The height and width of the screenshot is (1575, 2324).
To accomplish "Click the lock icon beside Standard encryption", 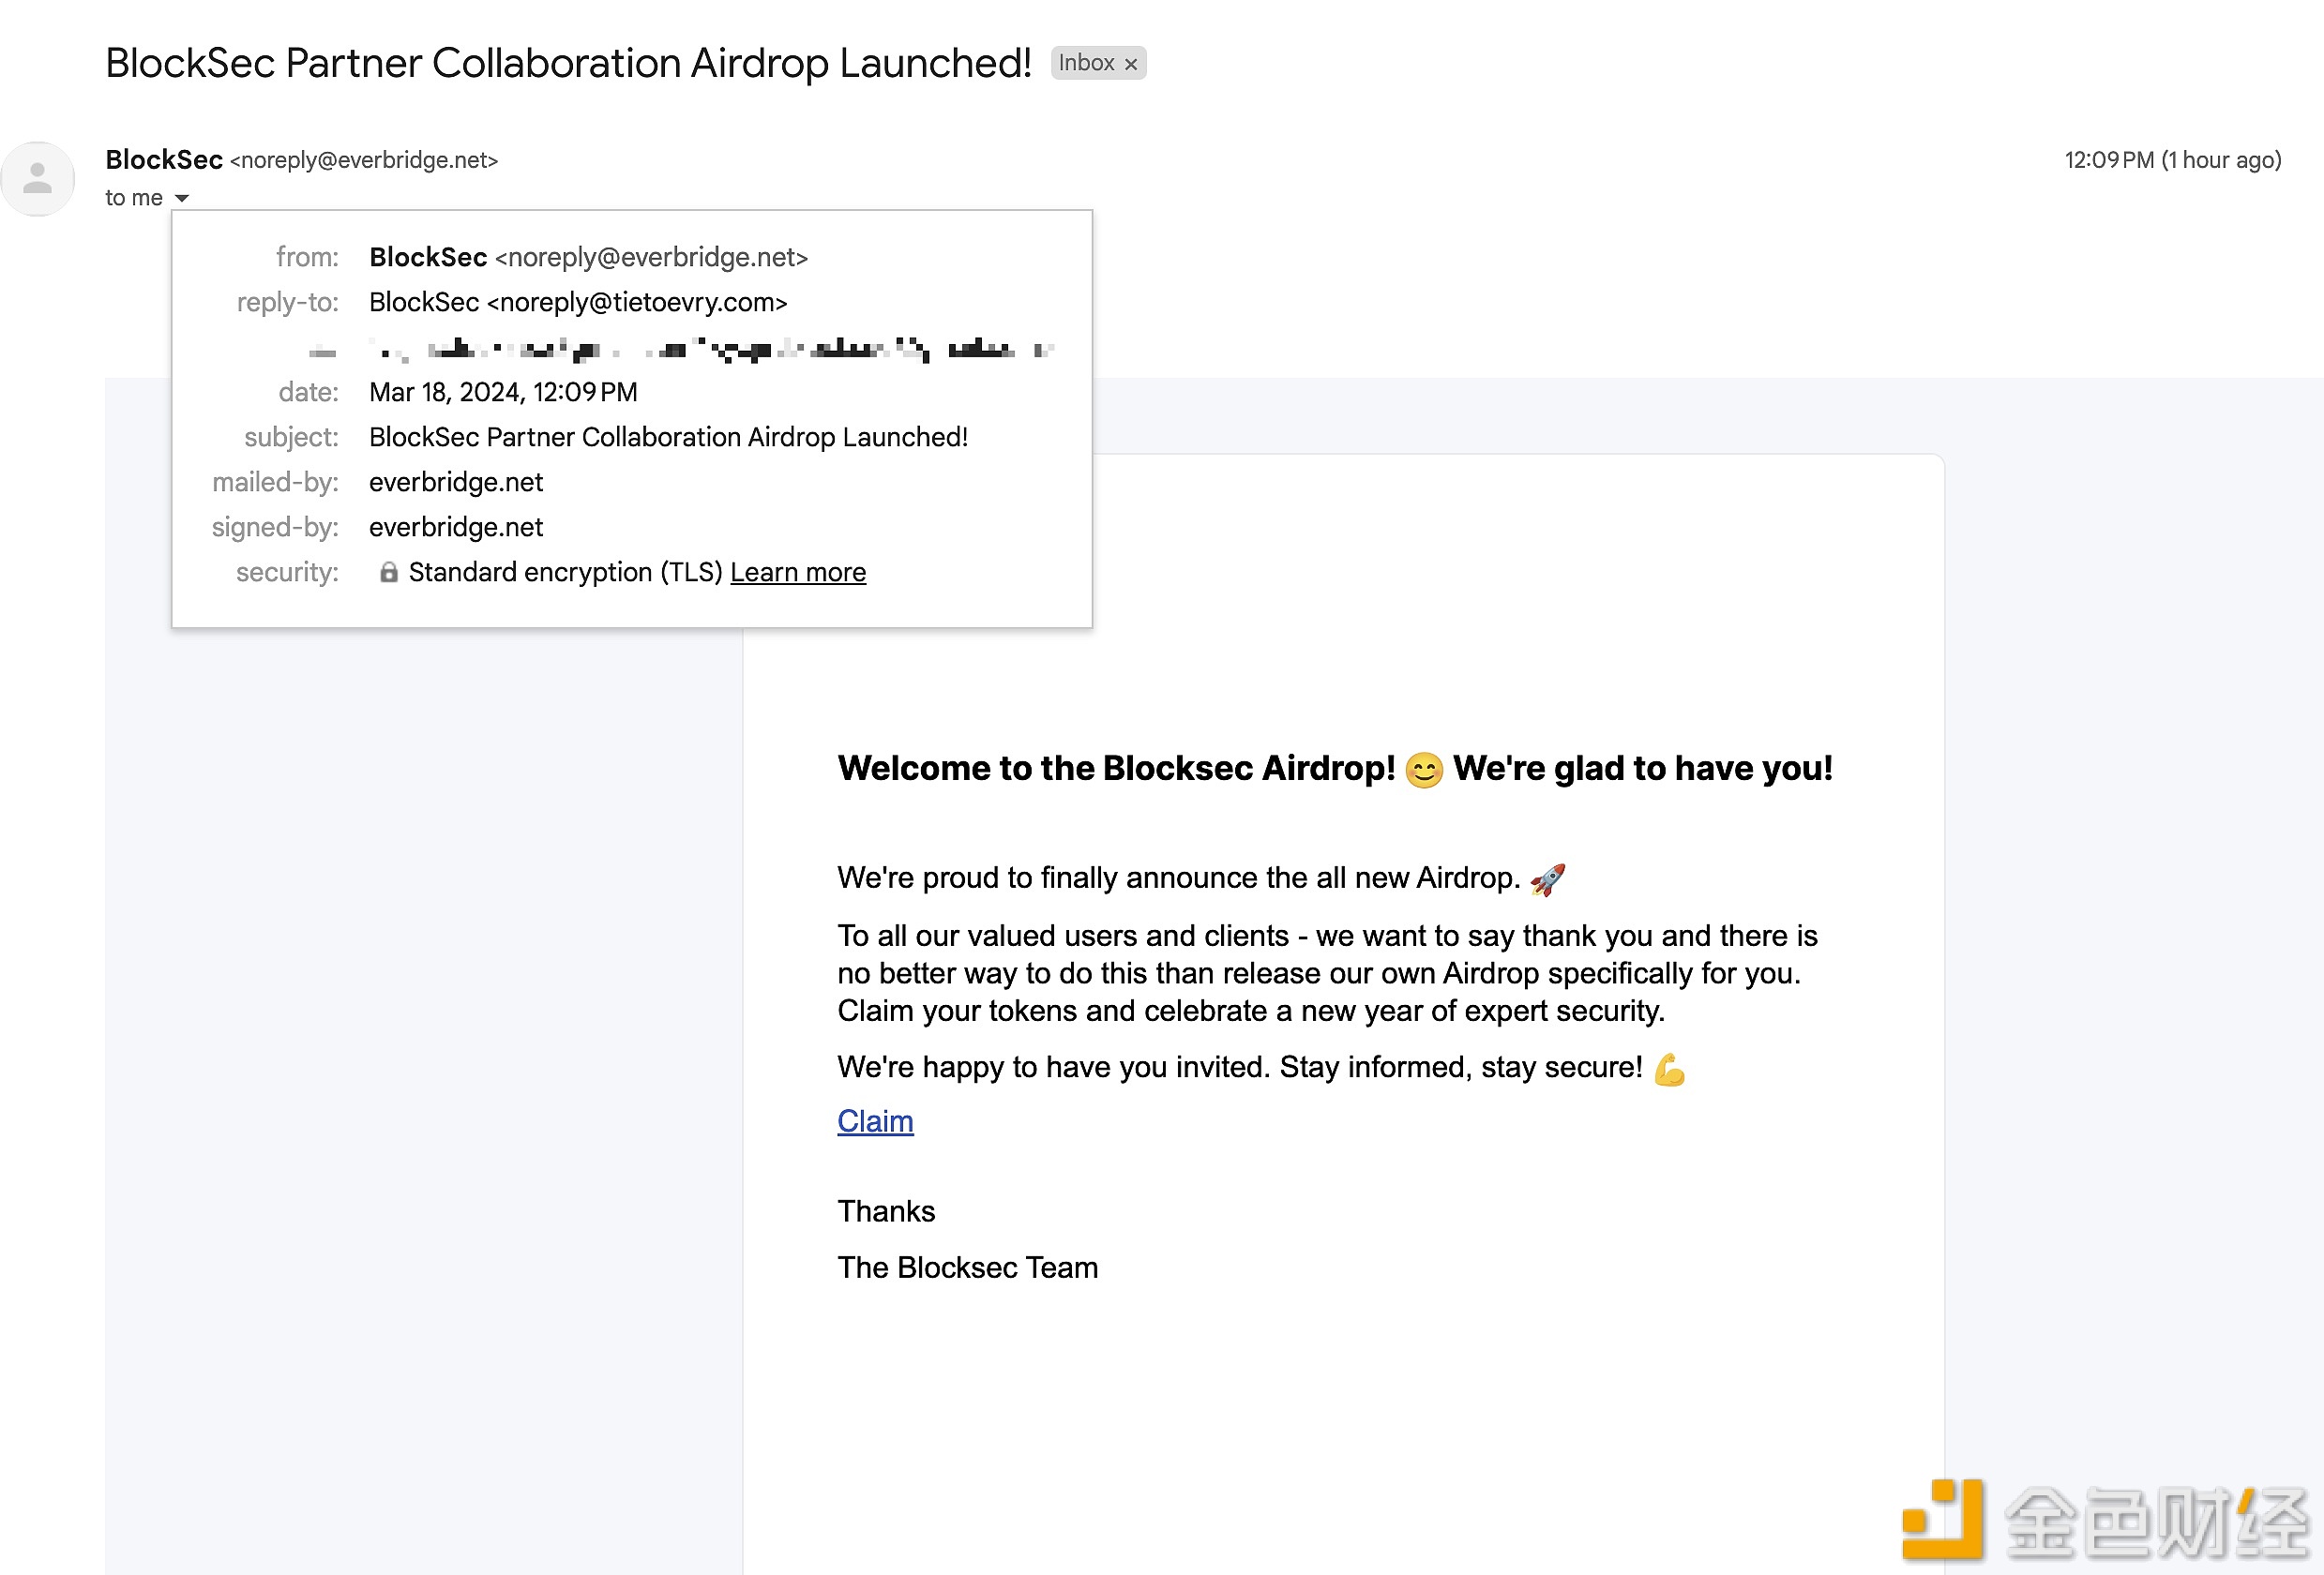I will tap(389, 572).
